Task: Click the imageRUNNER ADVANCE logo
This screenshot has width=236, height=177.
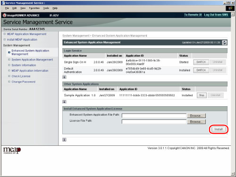Action: pos(21,15)
